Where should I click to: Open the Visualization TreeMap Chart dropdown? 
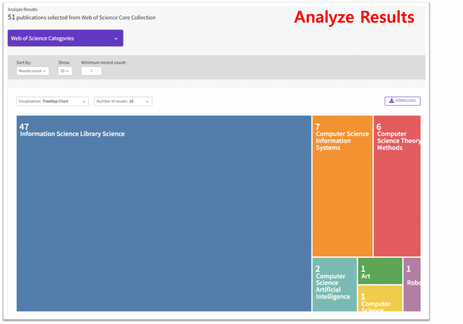(x=52, y=101)
